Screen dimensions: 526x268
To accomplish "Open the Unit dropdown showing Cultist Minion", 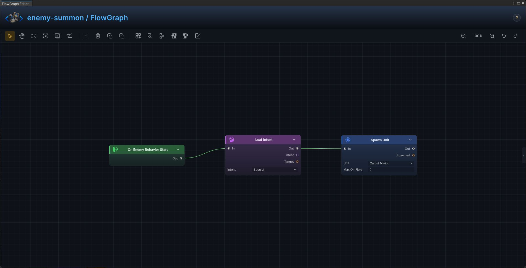I will click(391, 163).
